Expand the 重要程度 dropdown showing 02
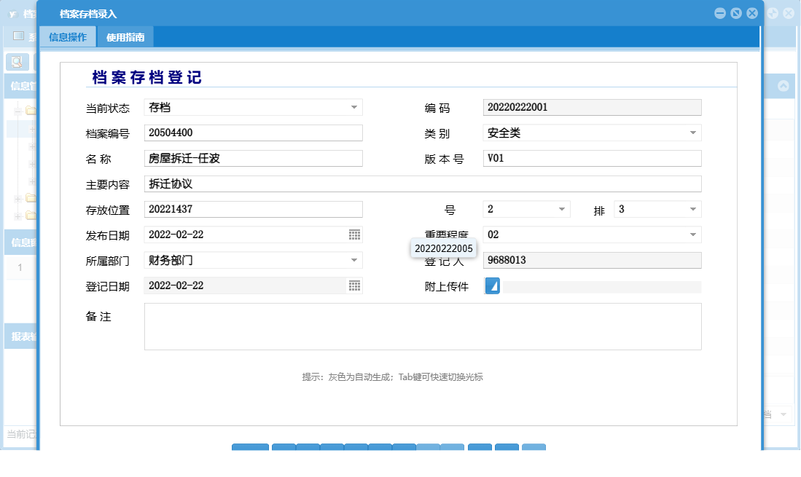Screen dimensions: 801x477 point(693,234)
